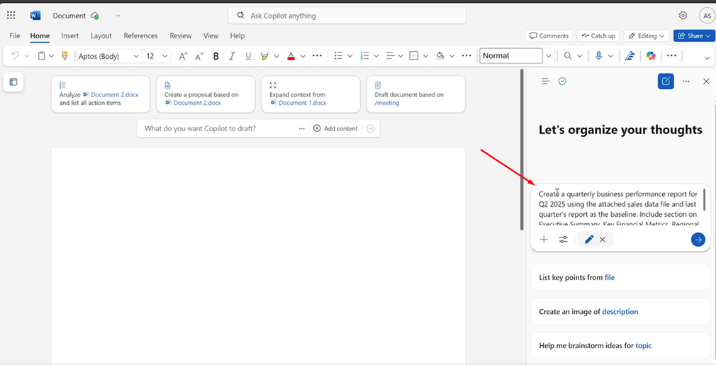
Task: Click the Share button
Action: tap(690, 35)
